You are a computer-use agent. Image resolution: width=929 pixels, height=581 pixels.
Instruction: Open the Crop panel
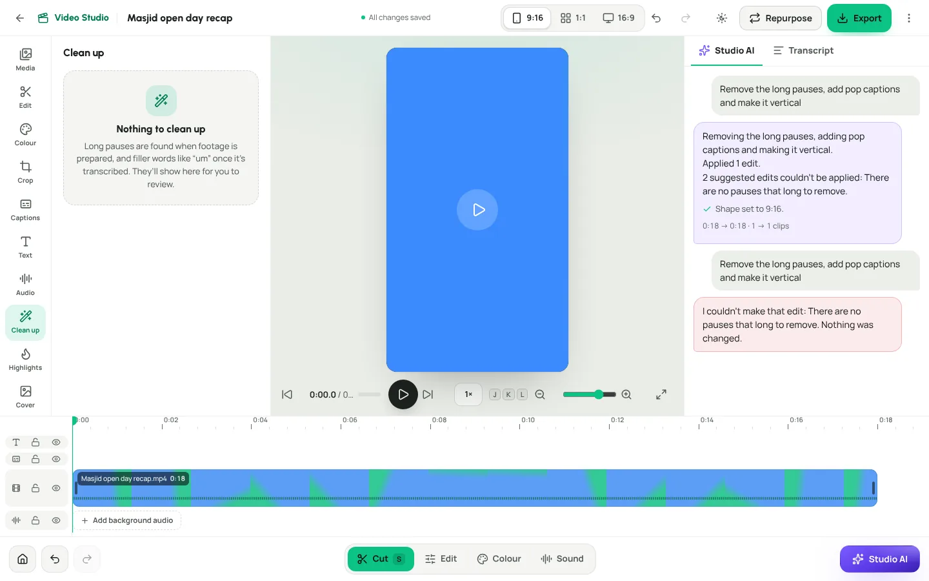(x=25, y=172)
